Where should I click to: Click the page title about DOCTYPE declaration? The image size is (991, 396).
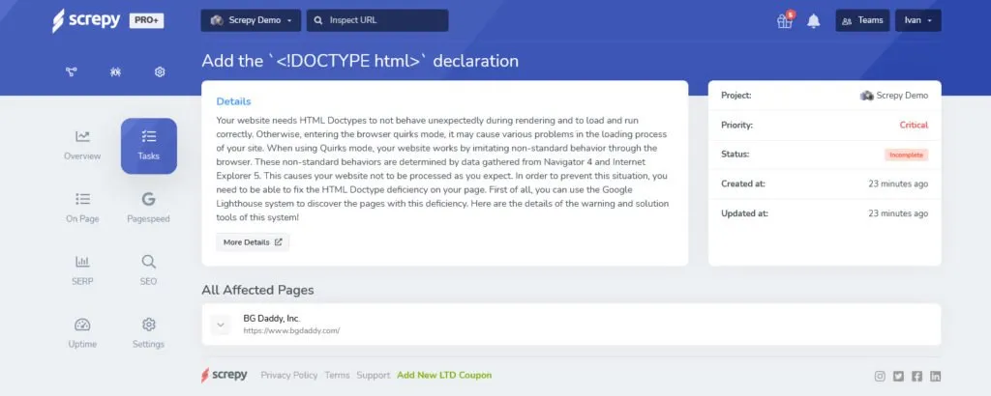click(x=360, y=61)
